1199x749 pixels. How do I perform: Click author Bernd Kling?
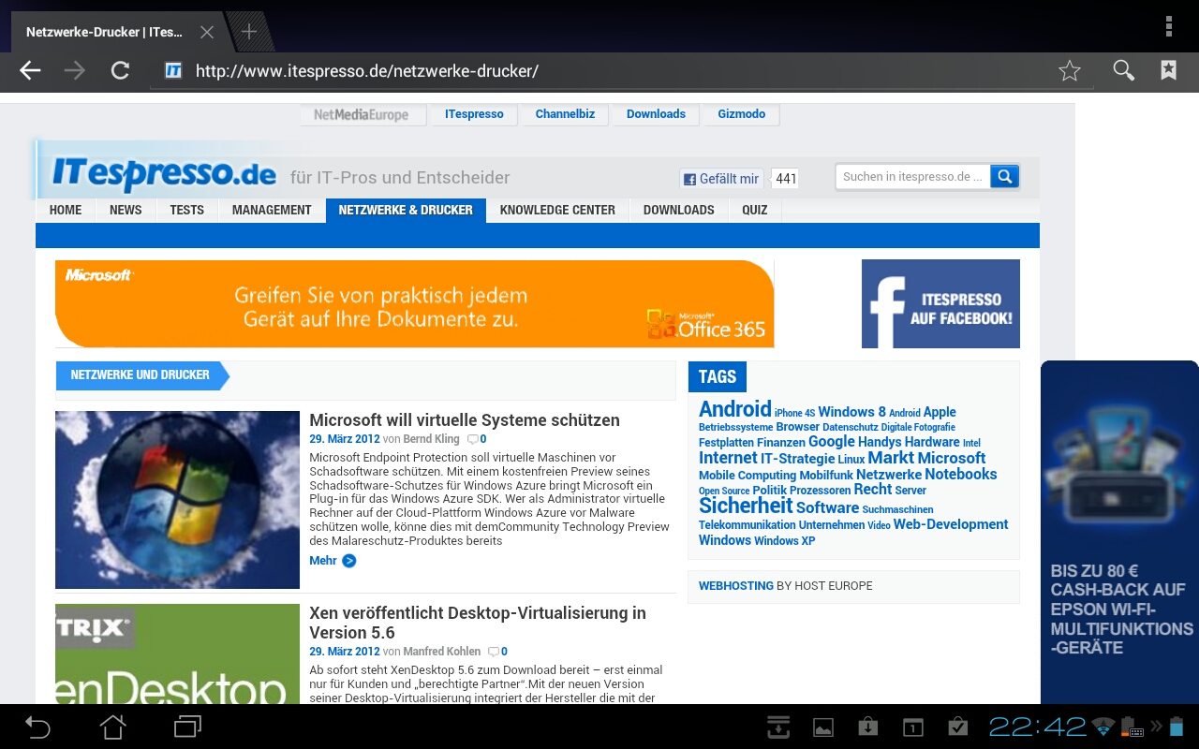tap(432, 439)
